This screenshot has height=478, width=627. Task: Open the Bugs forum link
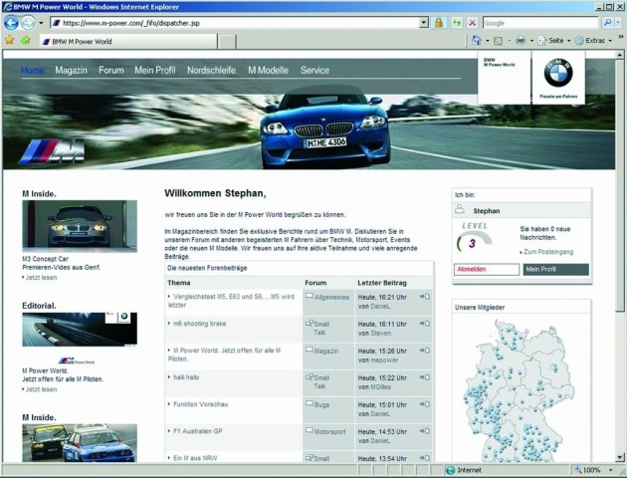(321, 404)
